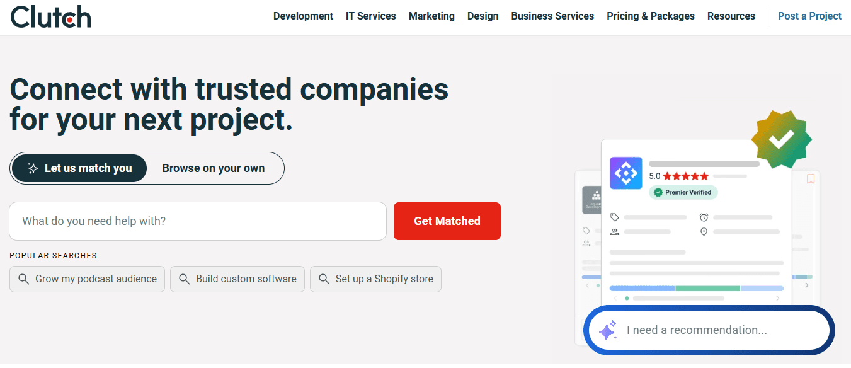Click sparkle icon in Let us match you
Image resolution: width=851 pixels, height=368 pixels.
click(x=33, y=168)
